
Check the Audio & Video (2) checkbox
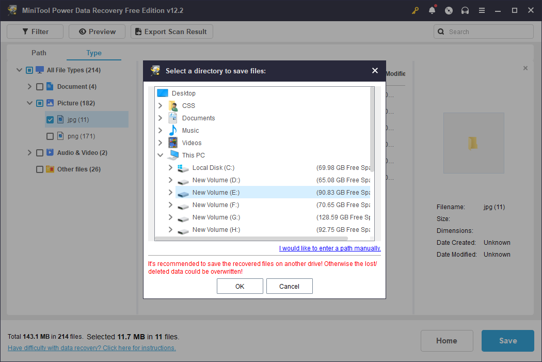click(x=40, y=153)
